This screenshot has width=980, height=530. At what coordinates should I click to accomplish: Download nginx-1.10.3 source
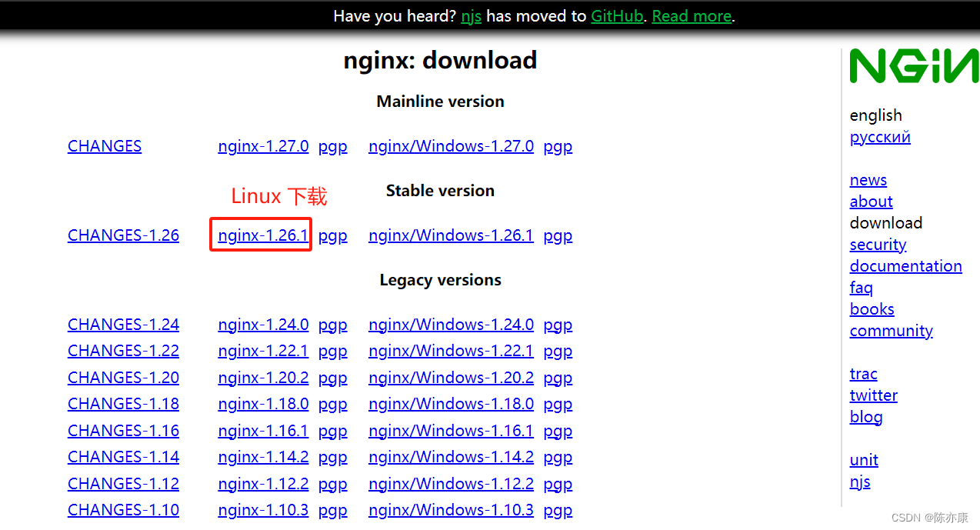point(263,510)
